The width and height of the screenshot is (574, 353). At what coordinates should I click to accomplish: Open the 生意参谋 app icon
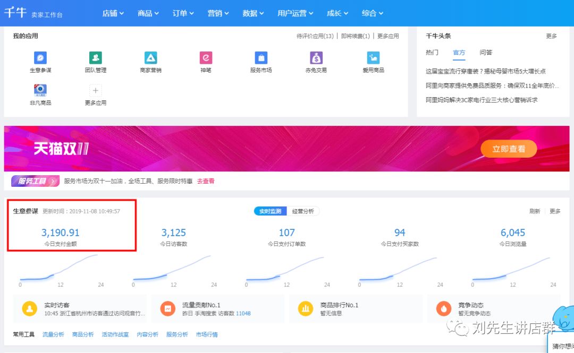pyautogui.click(x=40, y=58)
